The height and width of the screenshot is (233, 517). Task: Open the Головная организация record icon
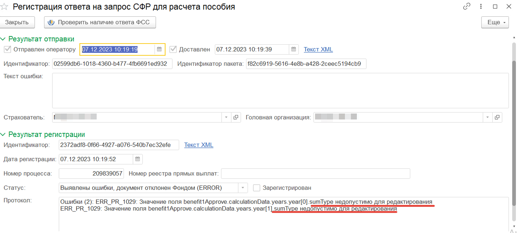tap(497, 117)
